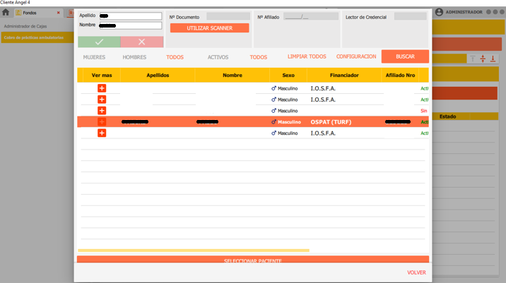Viewport: 506px width, 283px height.
Task: Click the home icon in top bar
Action: 6,12
